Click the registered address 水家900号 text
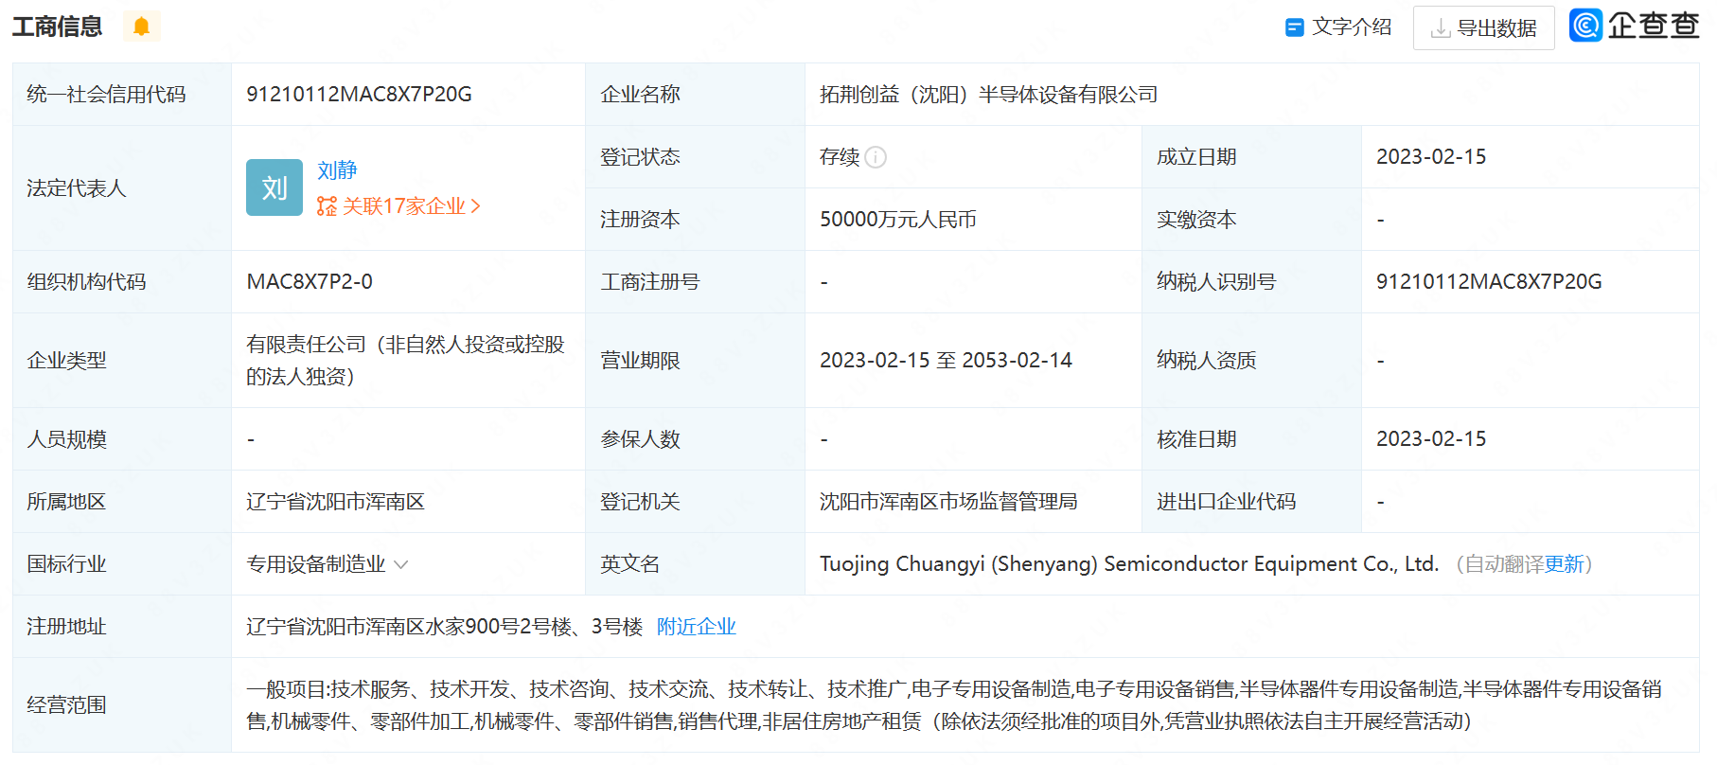1717x765 pixels. [x=444, y=627]
